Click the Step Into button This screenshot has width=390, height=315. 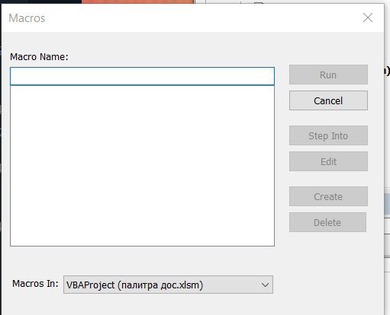pyautogui.click(x=328, y=135)
